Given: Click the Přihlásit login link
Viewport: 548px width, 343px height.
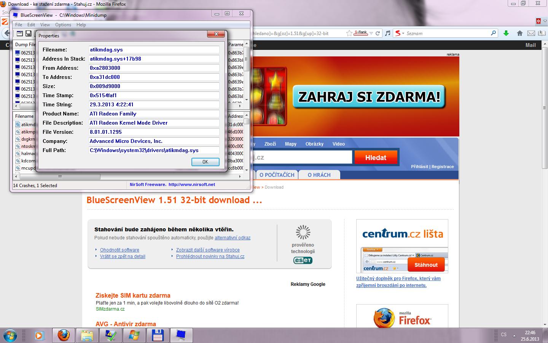Looking at the screenshot, I should point(419,167).
